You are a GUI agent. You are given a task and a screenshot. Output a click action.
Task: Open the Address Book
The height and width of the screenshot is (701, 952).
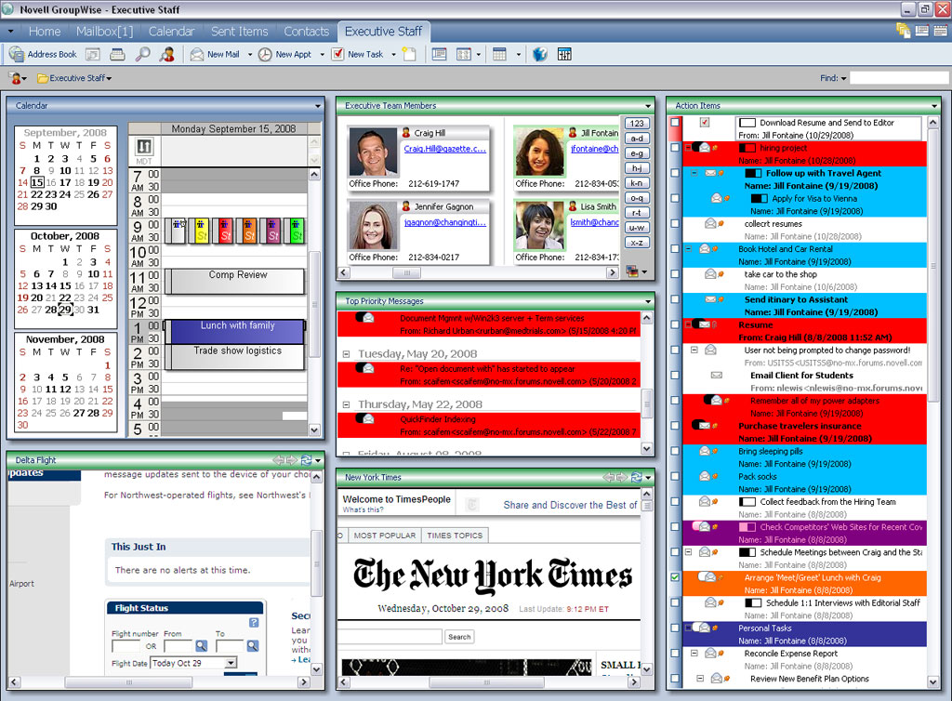click(x=43, y=54)
